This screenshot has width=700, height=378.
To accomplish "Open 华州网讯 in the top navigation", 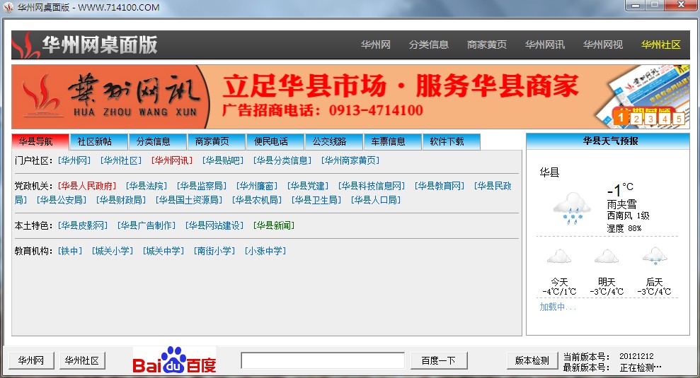I will coord(545,45).
